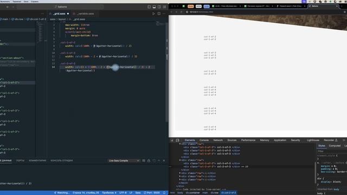Select div.container in DevTools breadcrumb
347x195 pixels.
point(192,193)
